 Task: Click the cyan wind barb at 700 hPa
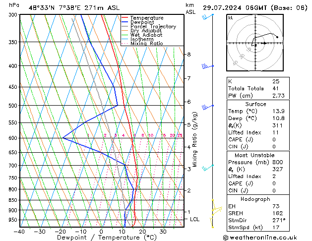point(208,168)
